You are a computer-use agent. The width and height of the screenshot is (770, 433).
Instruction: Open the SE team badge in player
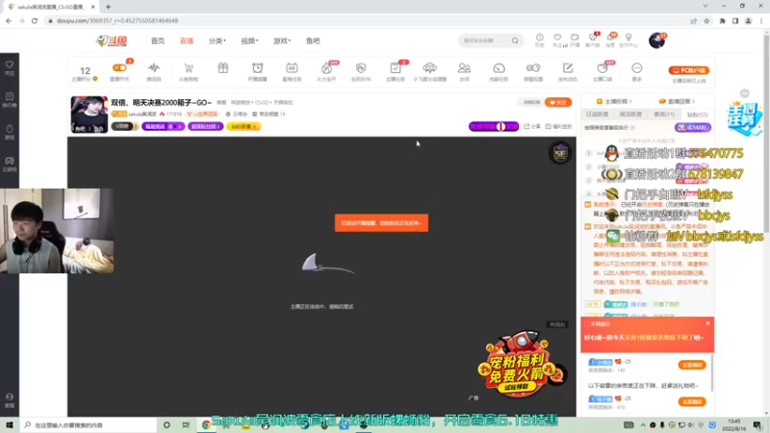pyautogui.click(x=560, y=154)
